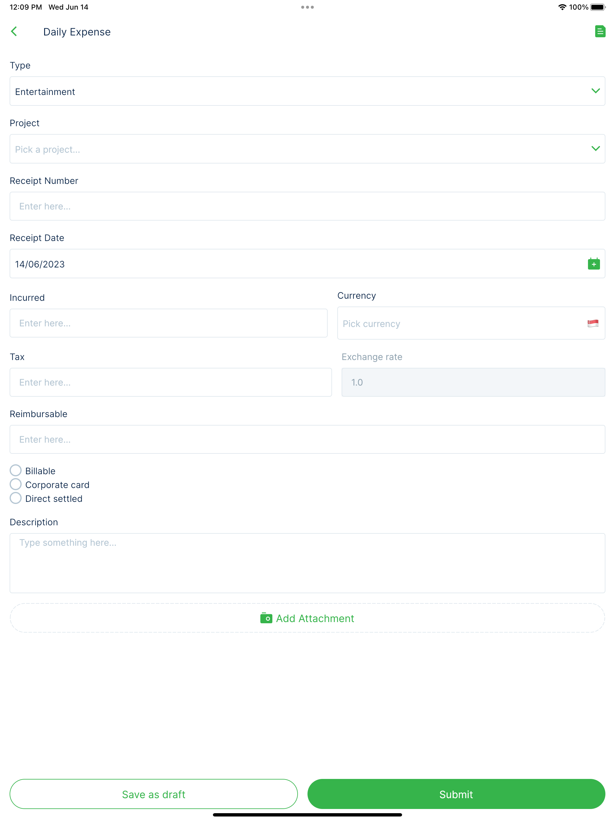
Task: Tap the home indicator bar
Action: coord(307,815)
